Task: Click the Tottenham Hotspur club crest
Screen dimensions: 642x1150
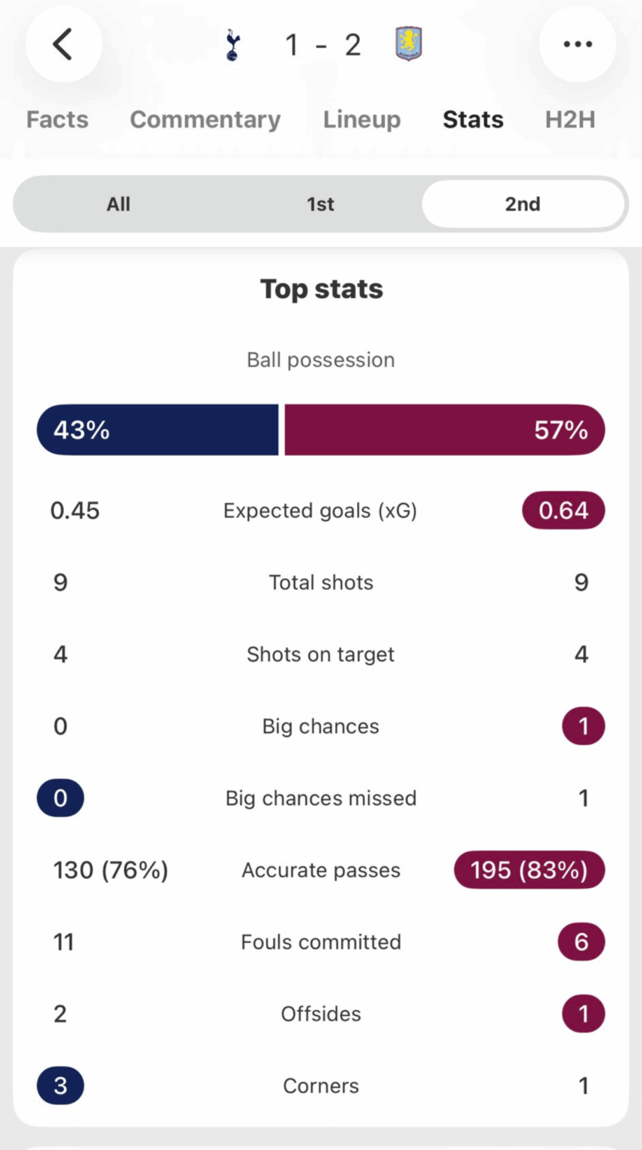Action: point(232,44)
